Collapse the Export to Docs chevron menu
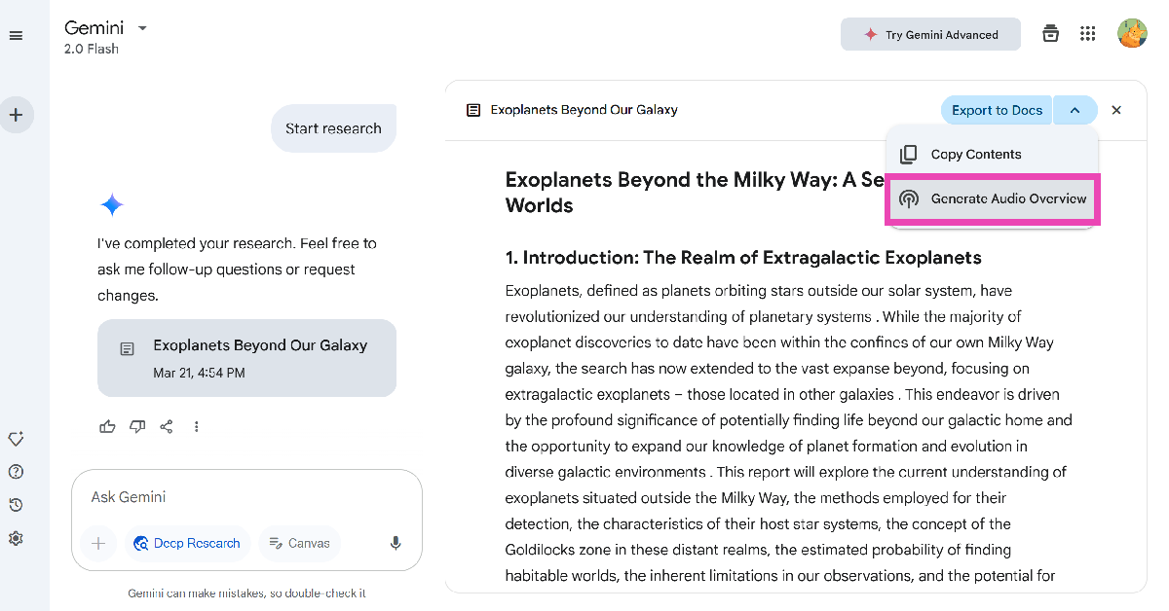The image size is (1169, 611). coord(1075,110)
